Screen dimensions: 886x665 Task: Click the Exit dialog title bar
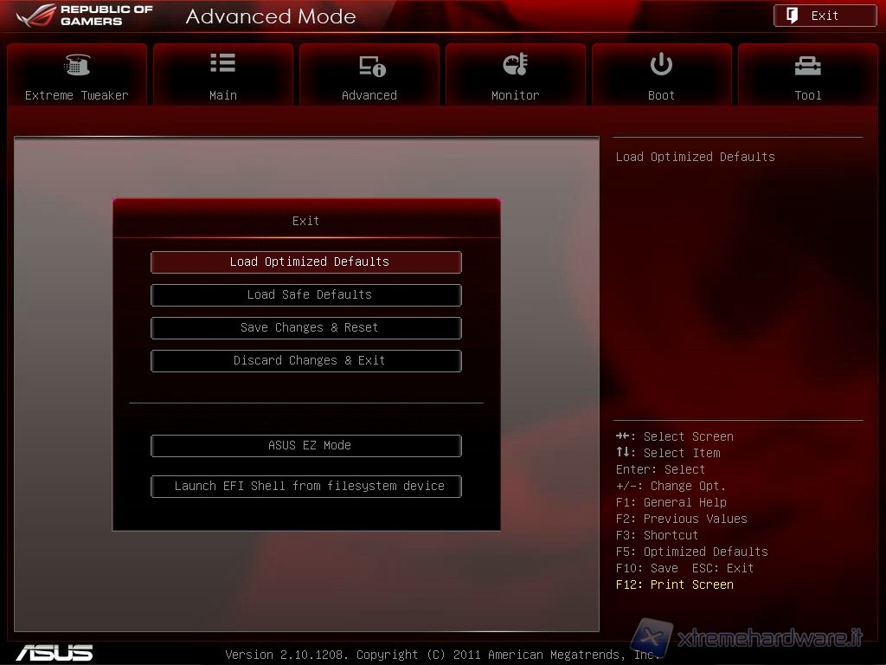[x=306, y=221]
